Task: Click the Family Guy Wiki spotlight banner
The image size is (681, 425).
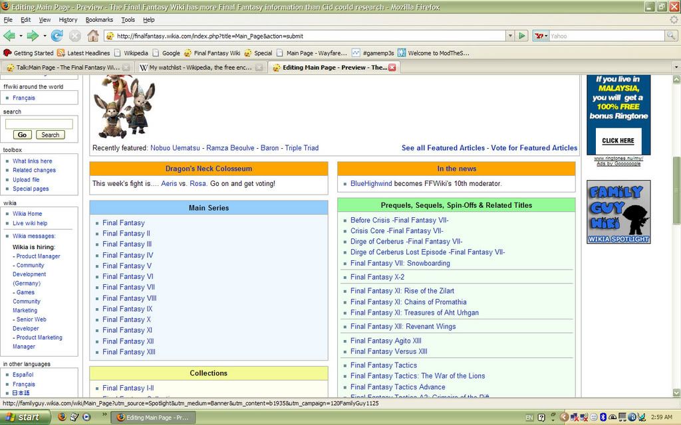Action: (x=618, y=212)
